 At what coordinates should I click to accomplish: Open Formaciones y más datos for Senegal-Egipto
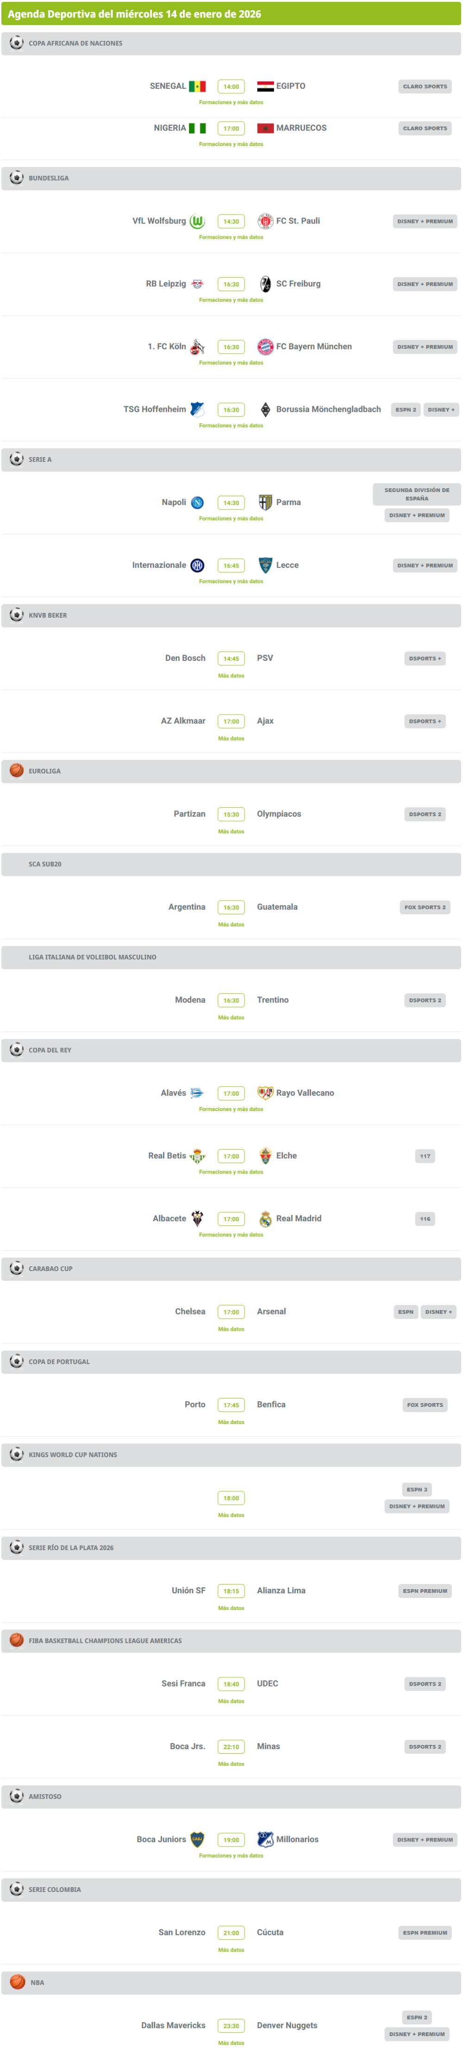[x=231, y=102]
